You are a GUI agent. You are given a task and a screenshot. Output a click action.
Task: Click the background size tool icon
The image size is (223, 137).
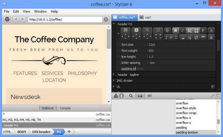(x=196, y=37)
